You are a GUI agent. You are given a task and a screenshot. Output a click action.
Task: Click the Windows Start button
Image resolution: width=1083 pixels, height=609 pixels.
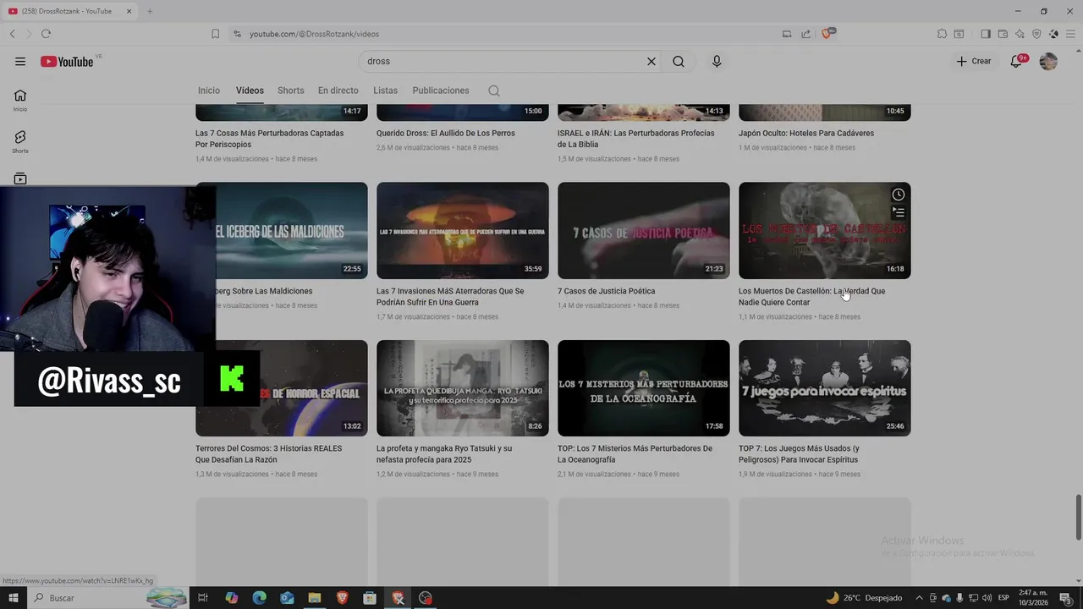coord(14,598)
